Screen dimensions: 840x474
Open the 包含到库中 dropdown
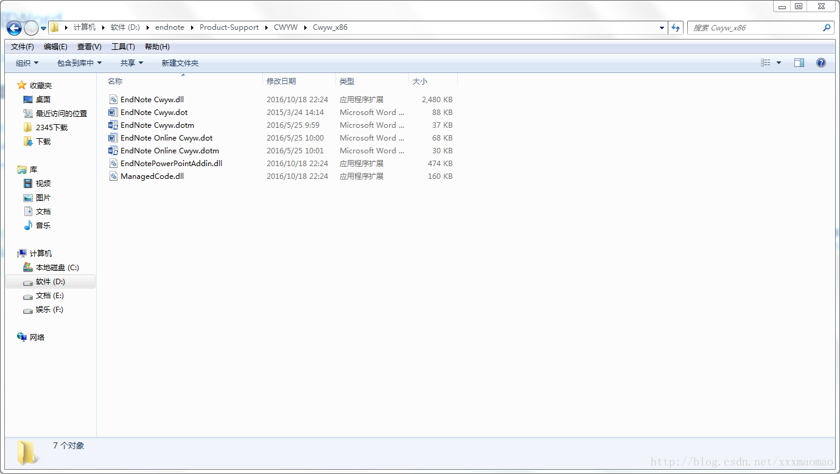(x=79, y=63)
